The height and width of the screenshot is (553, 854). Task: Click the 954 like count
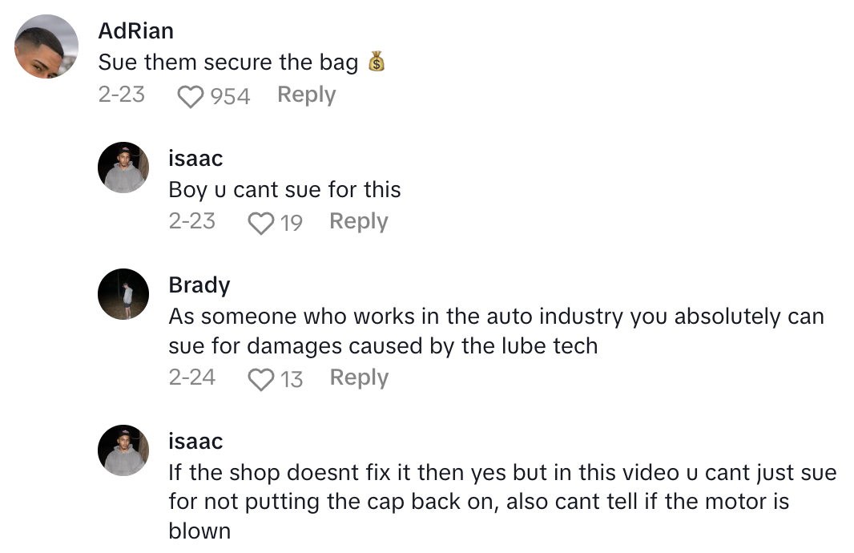tap(231, 96)
